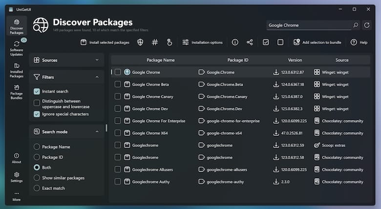This screenshot has width=381, height=209.
Task: Click the Sources panel grid icon
Action: pyautogui.click(x=37, y=60)
